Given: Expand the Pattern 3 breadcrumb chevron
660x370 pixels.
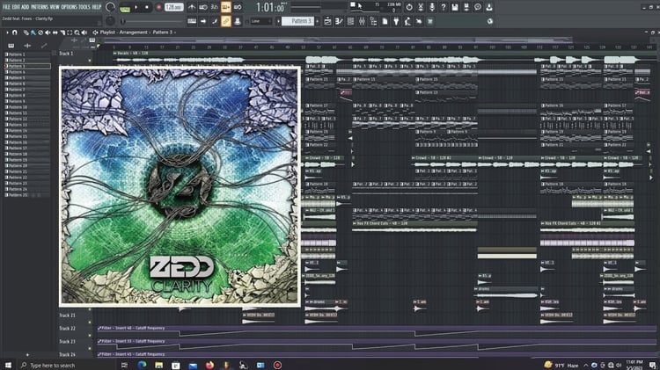Looking at the screenshot, I should (x=175, y=33).
